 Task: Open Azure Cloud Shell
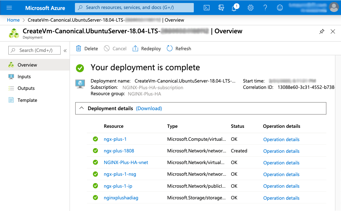tap(206, 7)
